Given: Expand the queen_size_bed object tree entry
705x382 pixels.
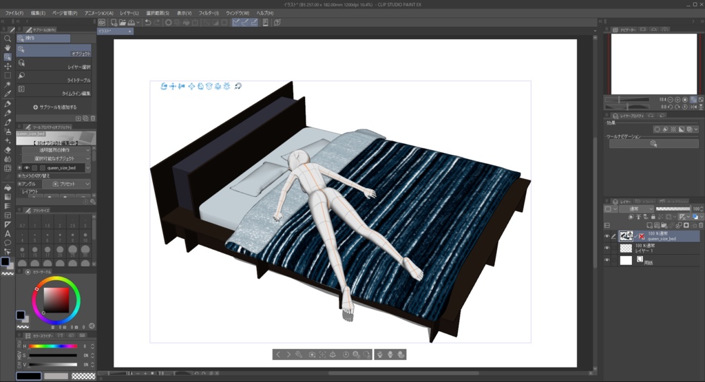Looking at the screenshot, I should click(x=19, y=168).
